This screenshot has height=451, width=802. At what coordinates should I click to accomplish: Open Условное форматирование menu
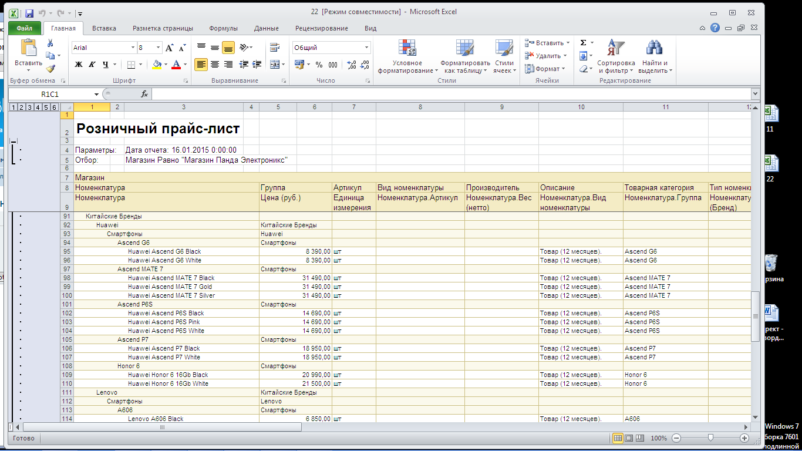407,57
